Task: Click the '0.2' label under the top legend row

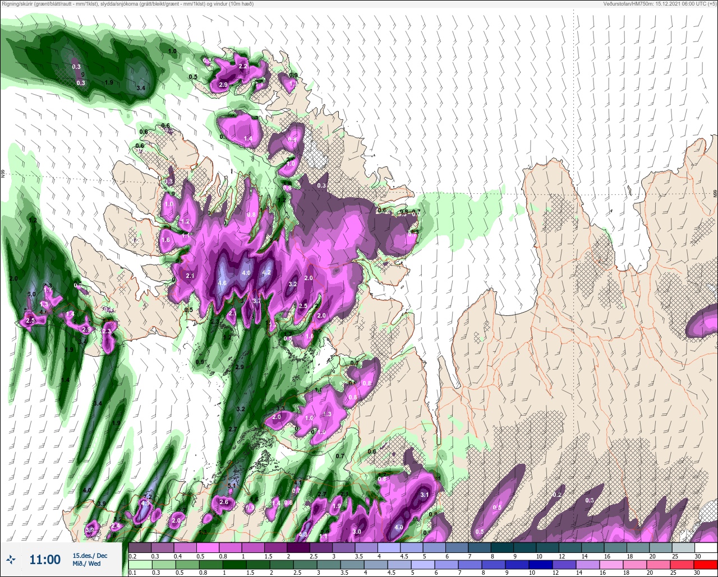Action: (132, 556)
